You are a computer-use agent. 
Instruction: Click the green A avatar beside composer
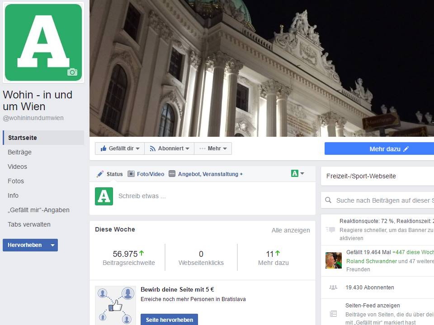(x=104, y=196)
